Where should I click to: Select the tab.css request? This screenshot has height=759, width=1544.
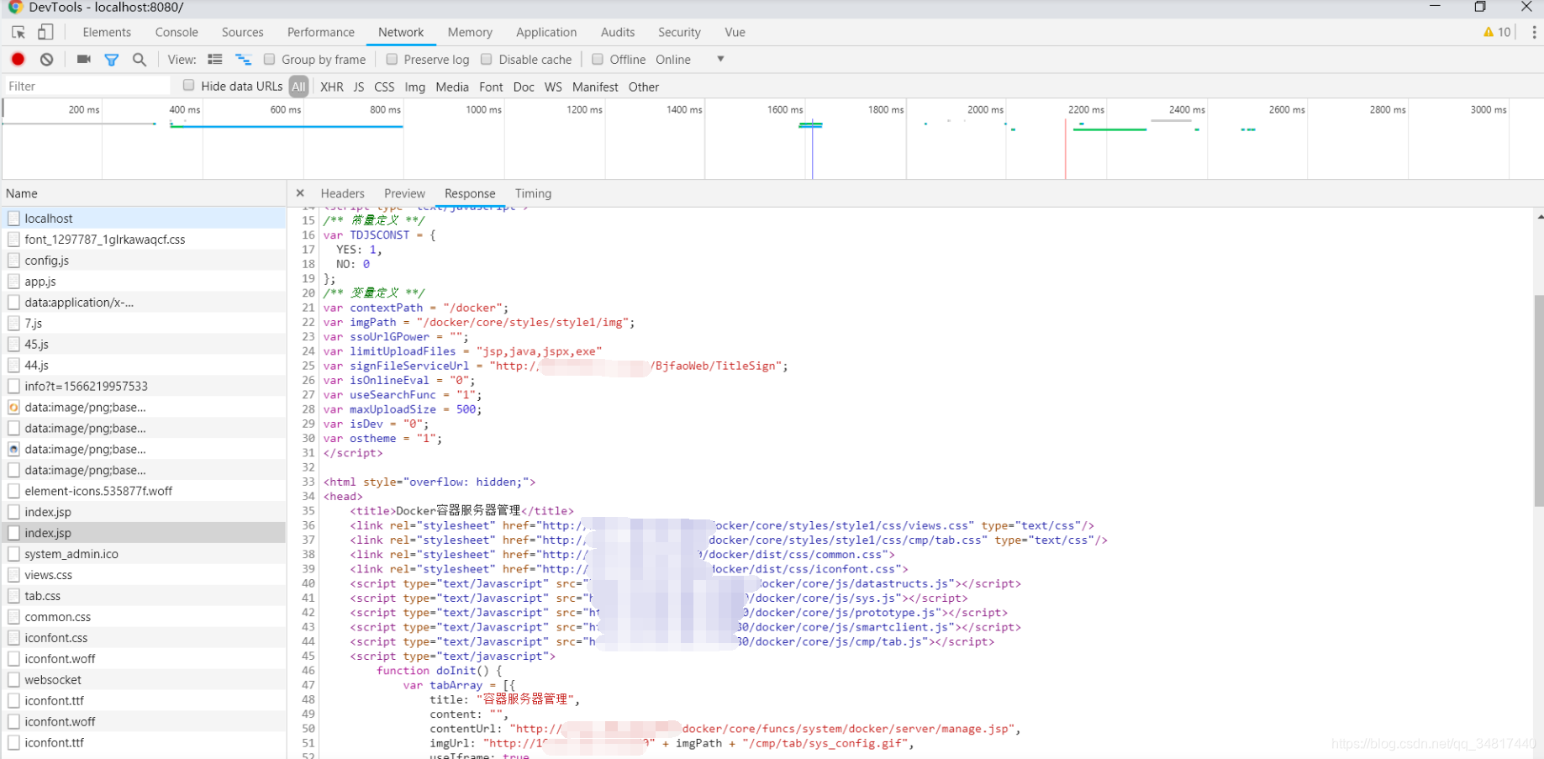click(144, 596)
